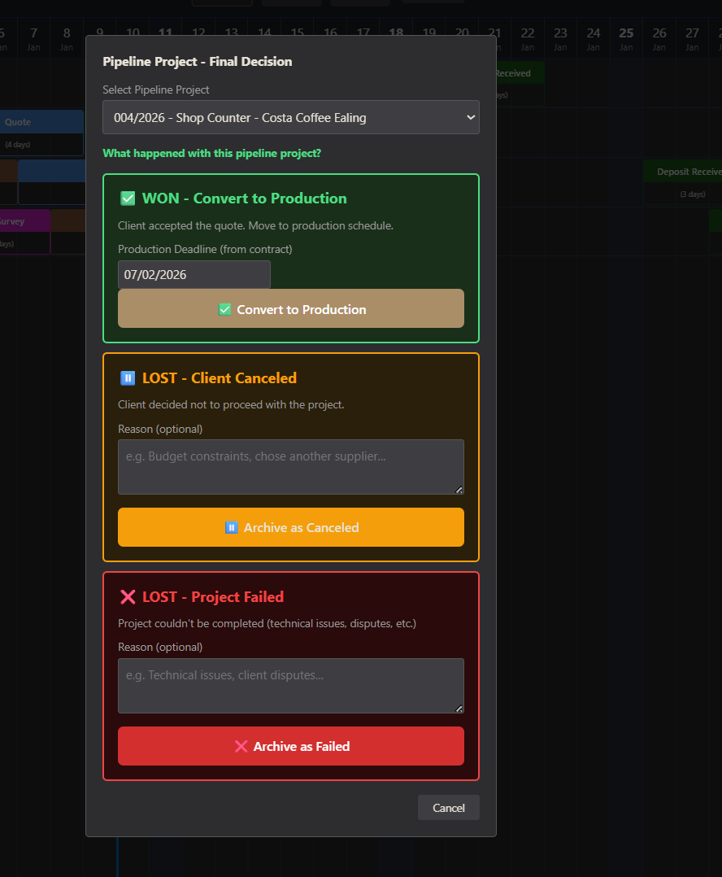This screenshot has height=877, width=722.
Task: Click the Deposit Received bar on the right
Action: pyautogui.click(x=685, y=181)
